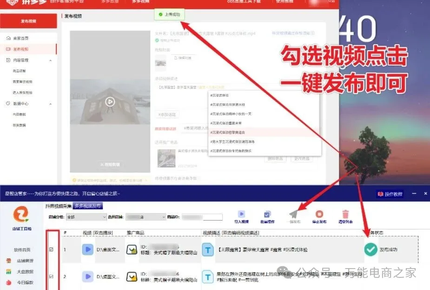This screenshot has height=290, width=430.
Task: Open the 选择店铺 shop selection dropdown
Action: coord(146,217)
